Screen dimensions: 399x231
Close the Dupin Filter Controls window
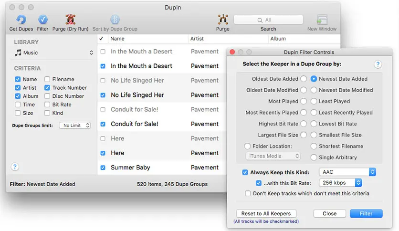(x=232, y=52)
